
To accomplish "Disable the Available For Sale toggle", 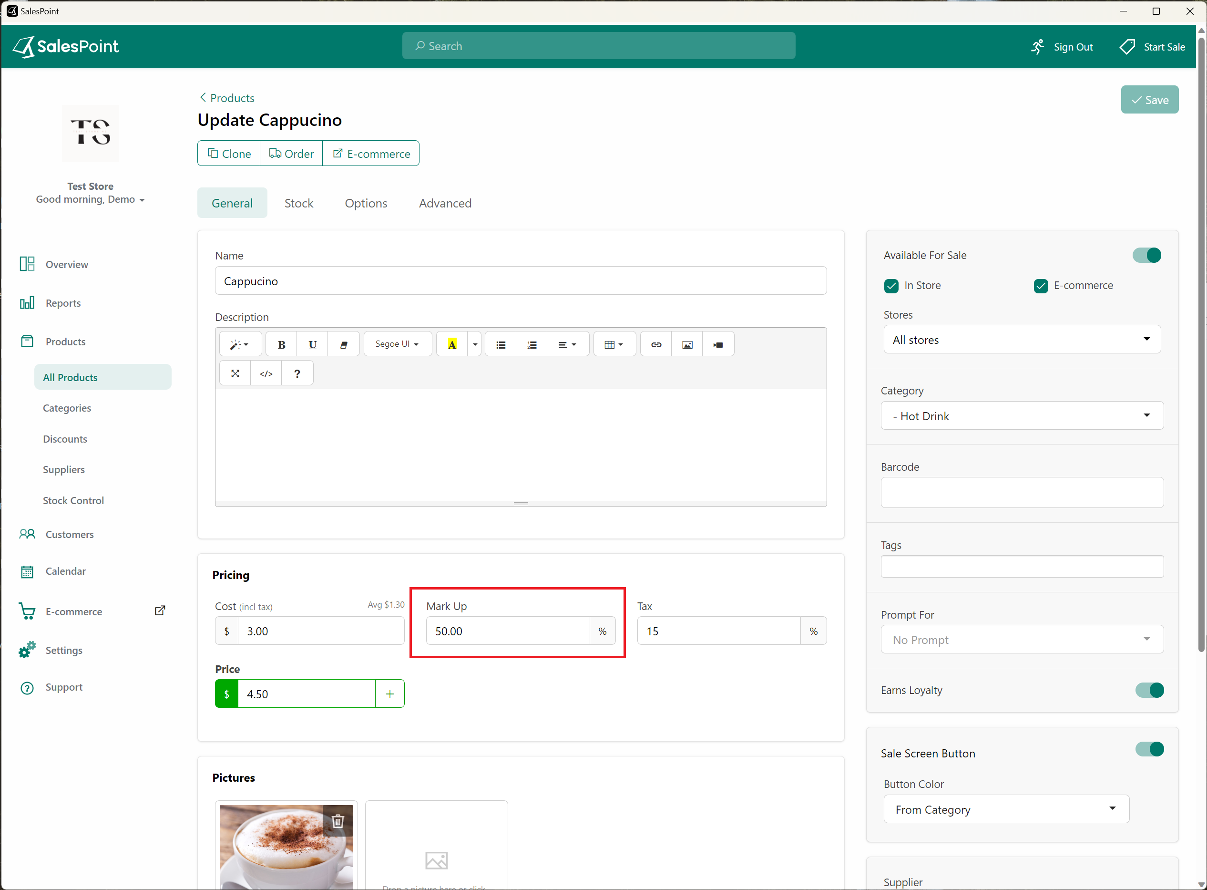I will 1147,255.
